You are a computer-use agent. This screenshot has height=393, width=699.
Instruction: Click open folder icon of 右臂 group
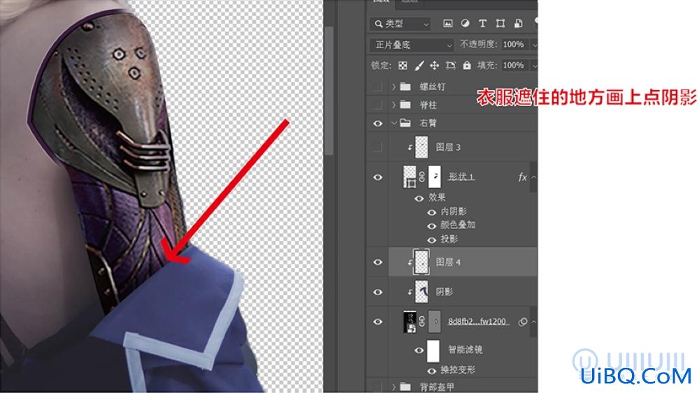pyautogui.click(x=405, y=123)
